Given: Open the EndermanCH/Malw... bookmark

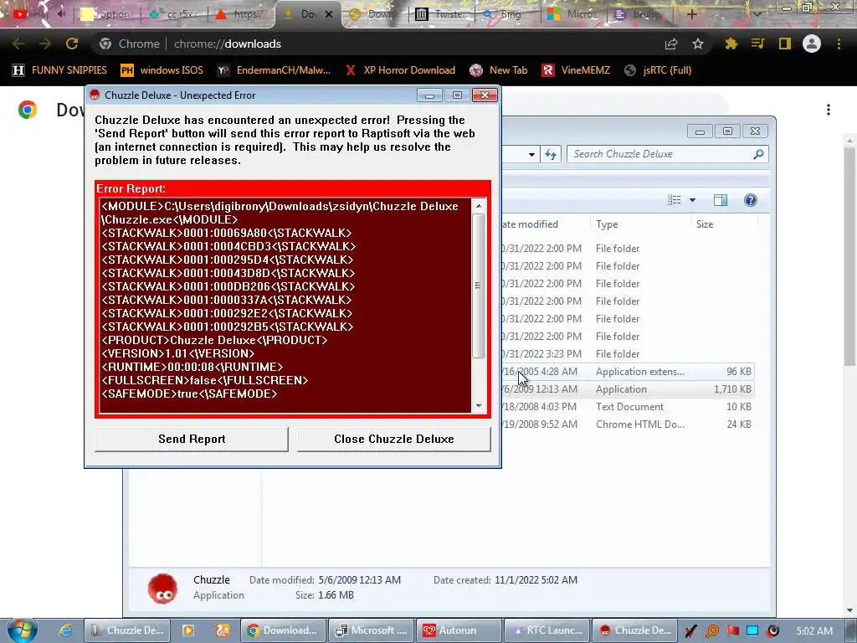Looking at the screenshot, I should click(x=274, y=70).
